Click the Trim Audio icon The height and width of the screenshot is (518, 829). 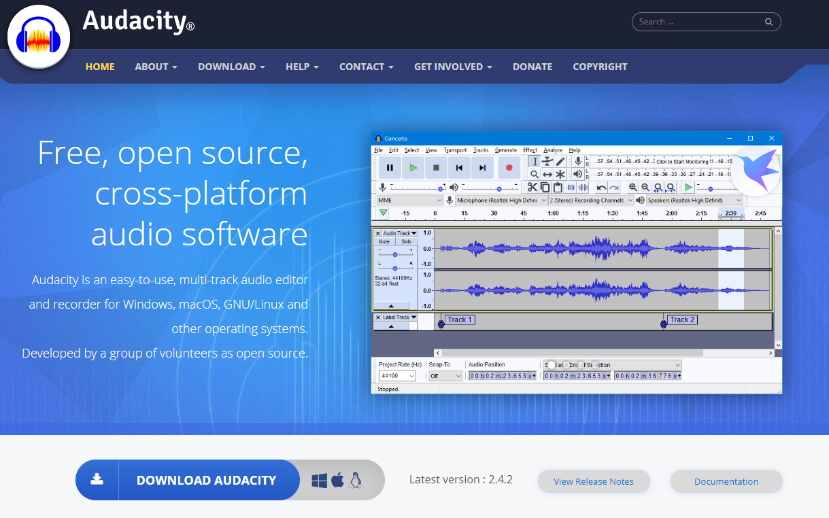[x=571, y=187]
